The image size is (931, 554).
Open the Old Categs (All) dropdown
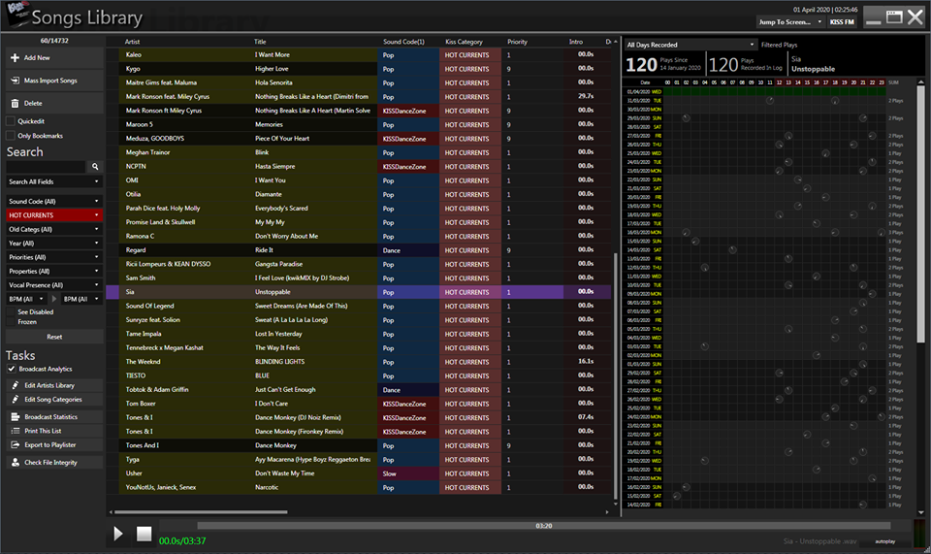point(54,229)
